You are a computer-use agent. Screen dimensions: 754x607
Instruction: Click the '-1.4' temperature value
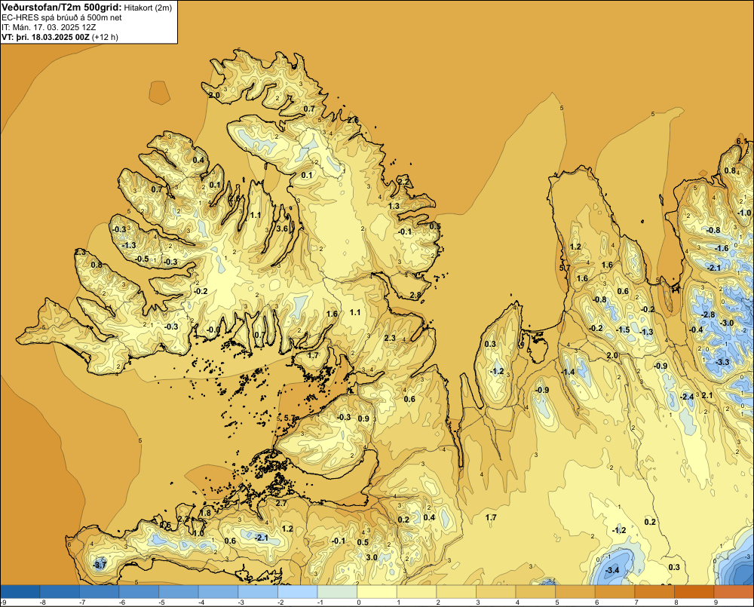point(568,372)
